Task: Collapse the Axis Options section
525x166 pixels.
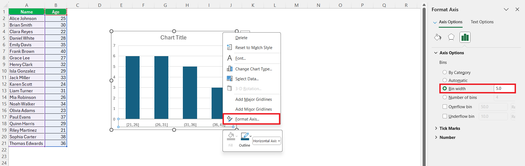Action: coord(436,53)
